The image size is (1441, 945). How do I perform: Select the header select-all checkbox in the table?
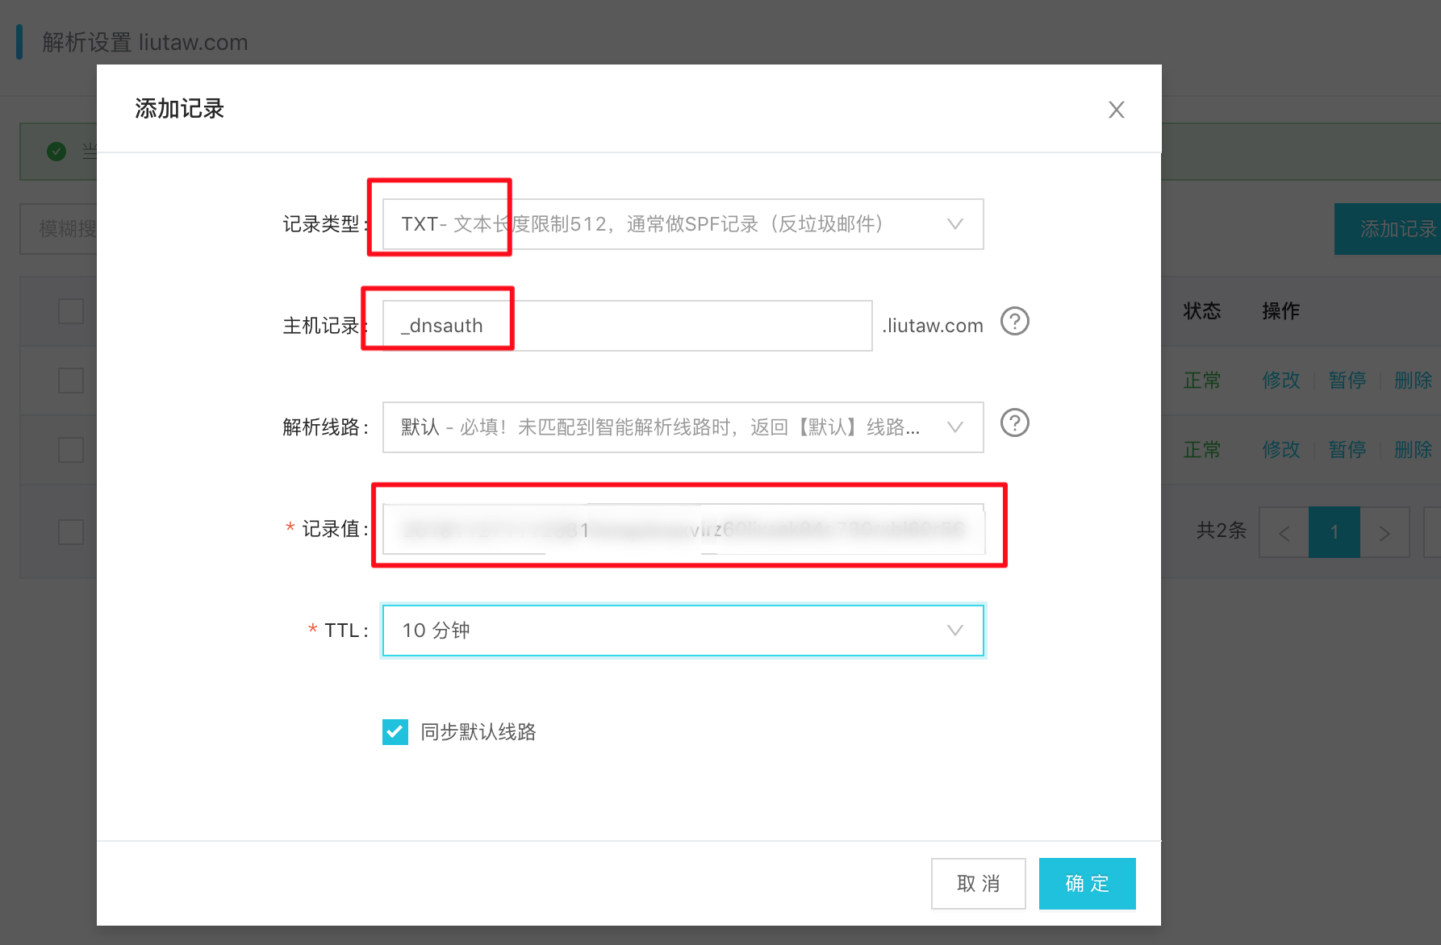(71, 310)
